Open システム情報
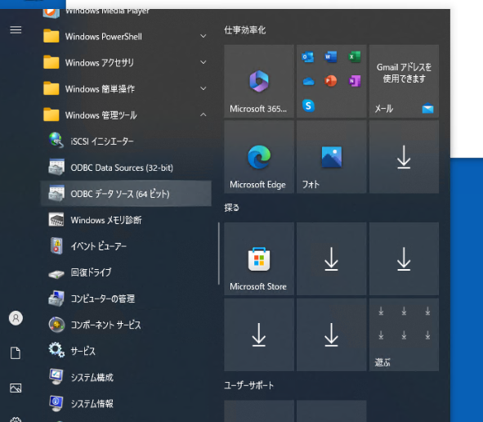This screenshot has height=422, width=483. [126, 403]
